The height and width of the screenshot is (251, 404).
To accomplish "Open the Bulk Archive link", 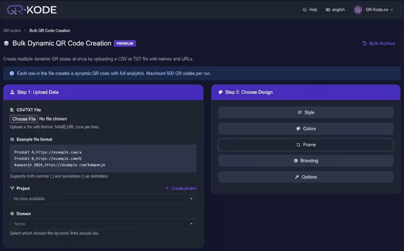I will [x=382, y=44].
